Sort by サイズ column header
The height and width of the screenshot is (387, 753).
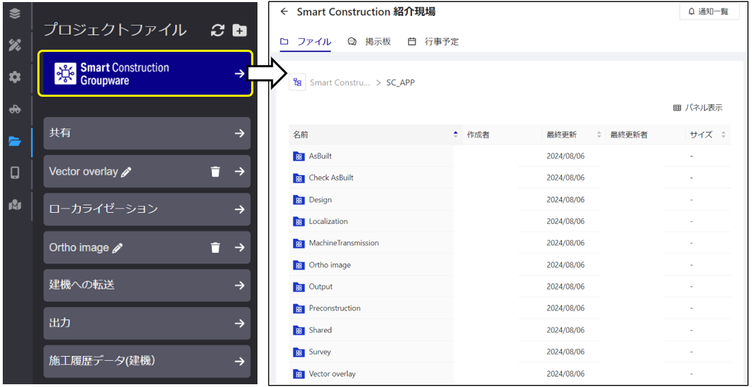click(x=708, y=135)
